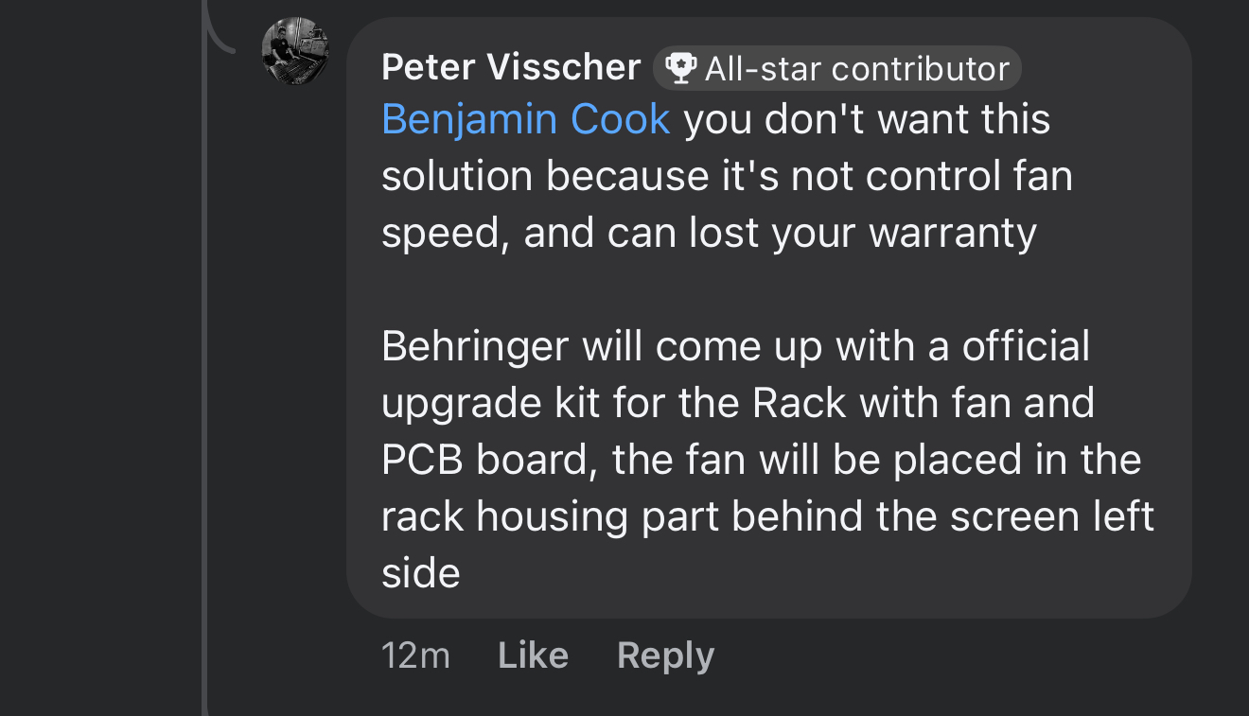Click the text "you don't want this"
The image size is (1249, 716).
(x=867, y=119)
